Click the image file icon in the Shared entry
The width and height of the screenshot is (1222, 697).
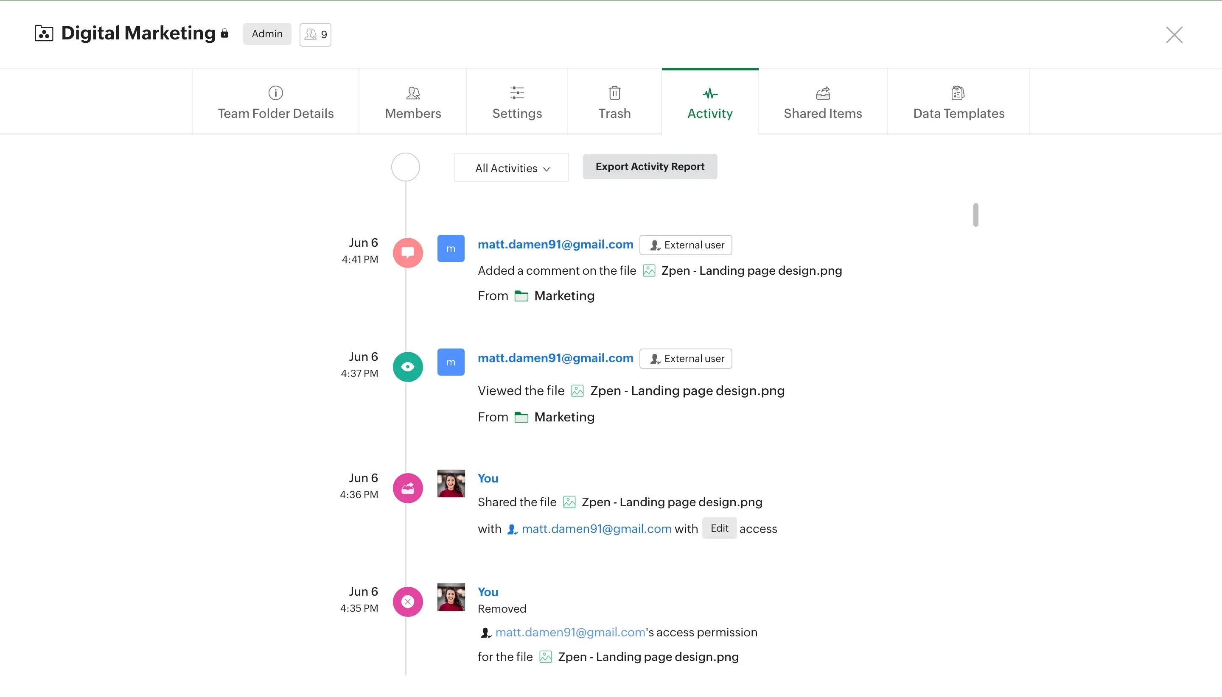[569, 502]
